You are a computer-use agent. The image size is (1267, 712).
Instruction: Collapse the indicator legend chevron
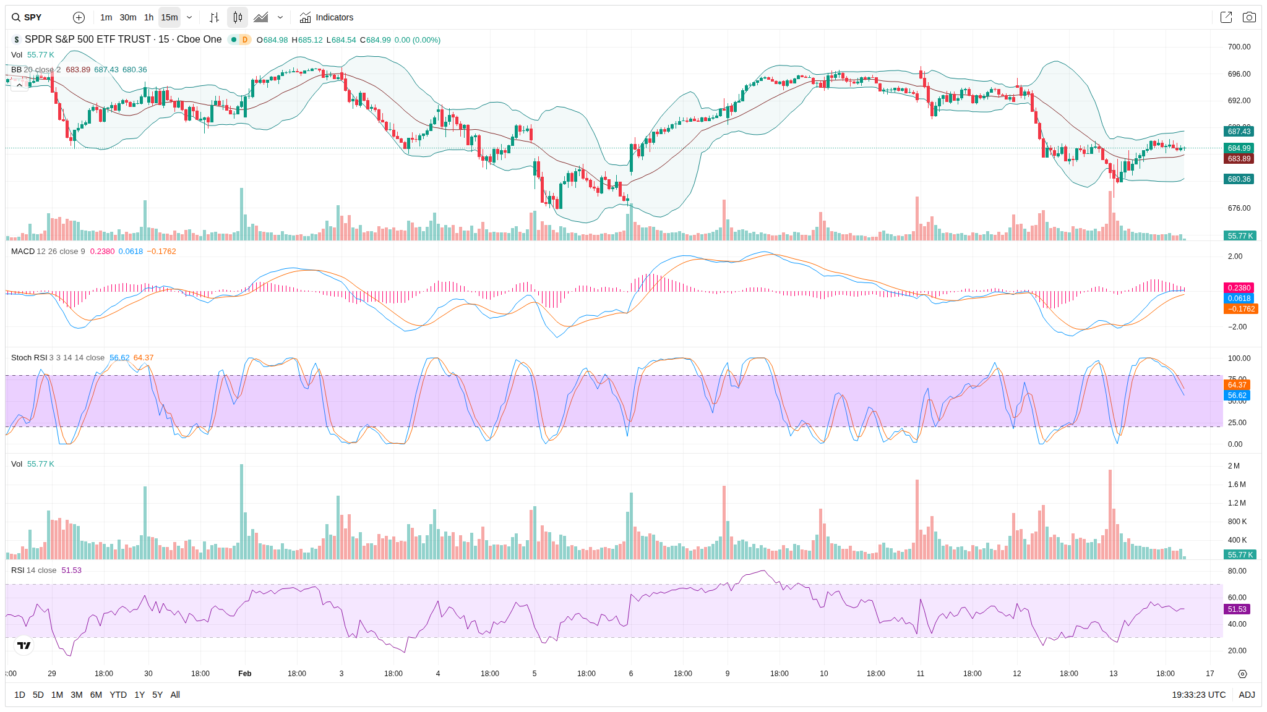coord(19,85)
